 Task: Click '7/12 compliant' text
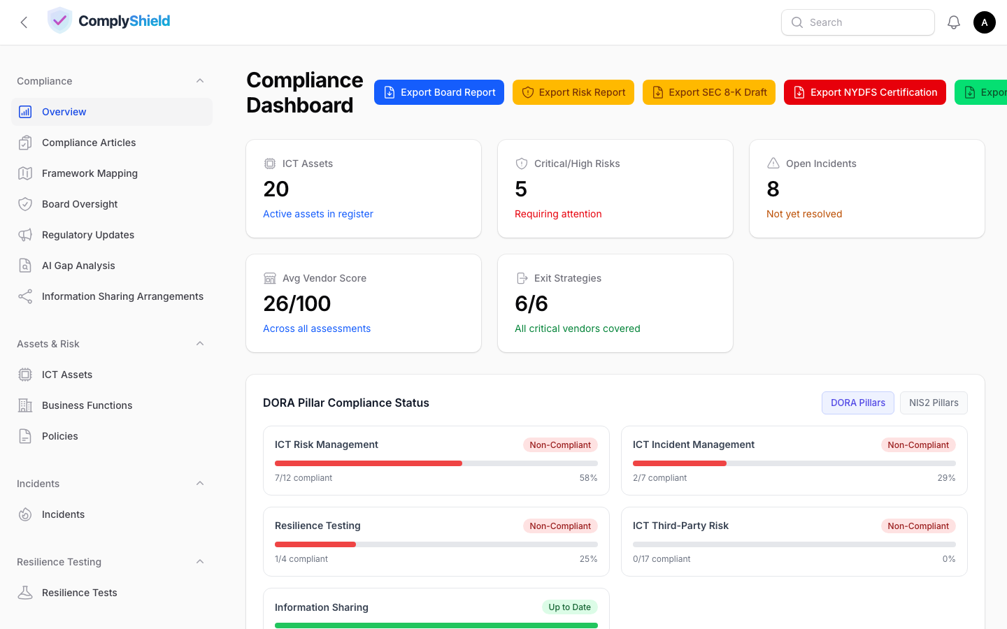coord(303,478)
